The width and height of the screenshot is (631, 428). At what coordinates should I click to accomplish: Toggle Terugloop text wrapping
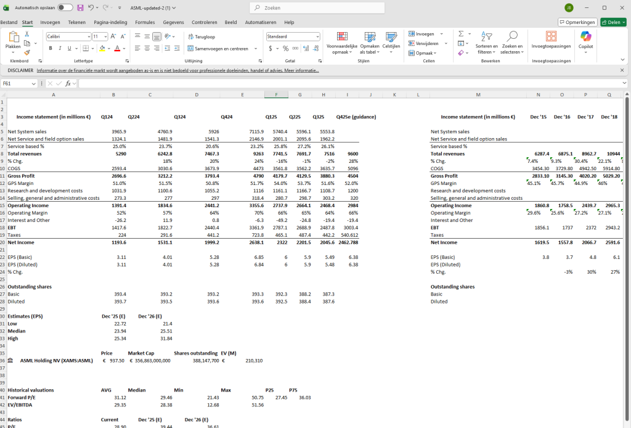[x=202, y=36]
